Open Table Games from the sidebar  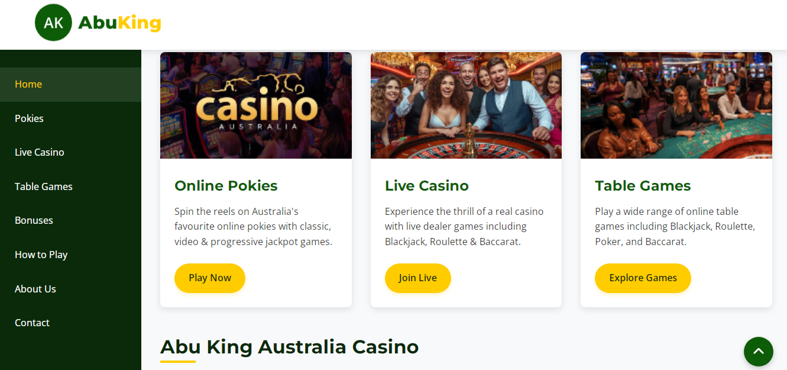(x=44, y=186)
